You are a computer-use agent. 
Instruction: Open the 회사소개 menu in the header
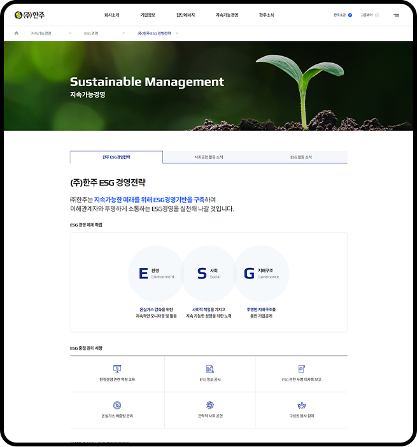tap(112, 15)
